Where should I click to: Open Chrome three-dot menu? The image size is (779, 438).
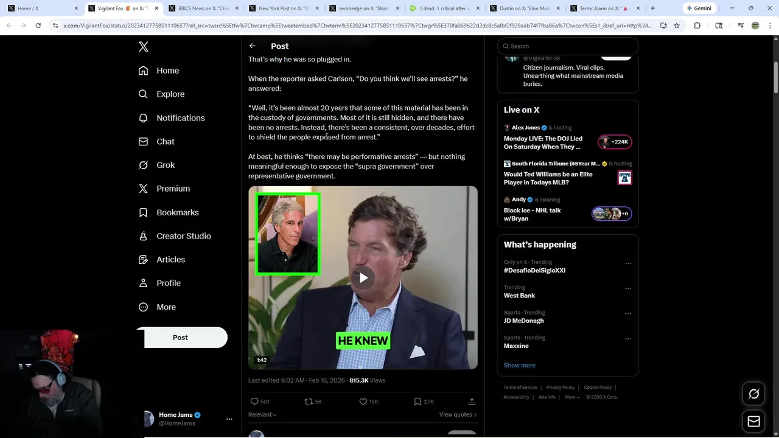click(x=770, y=26)
